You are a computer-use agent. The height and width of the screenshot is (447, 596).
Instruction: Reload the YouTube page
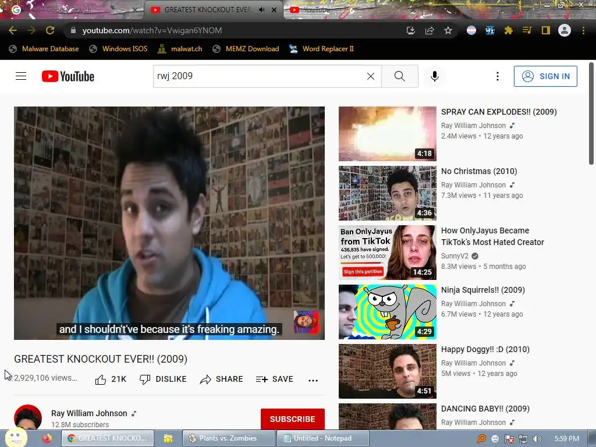click(50, 30)
